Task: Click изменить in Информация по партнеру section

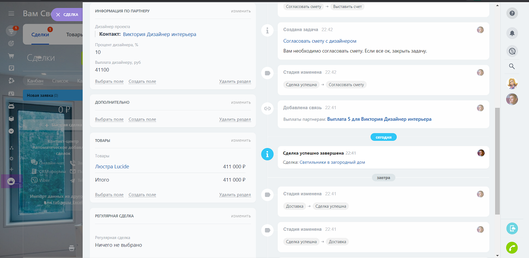Action: click(241, 11)
